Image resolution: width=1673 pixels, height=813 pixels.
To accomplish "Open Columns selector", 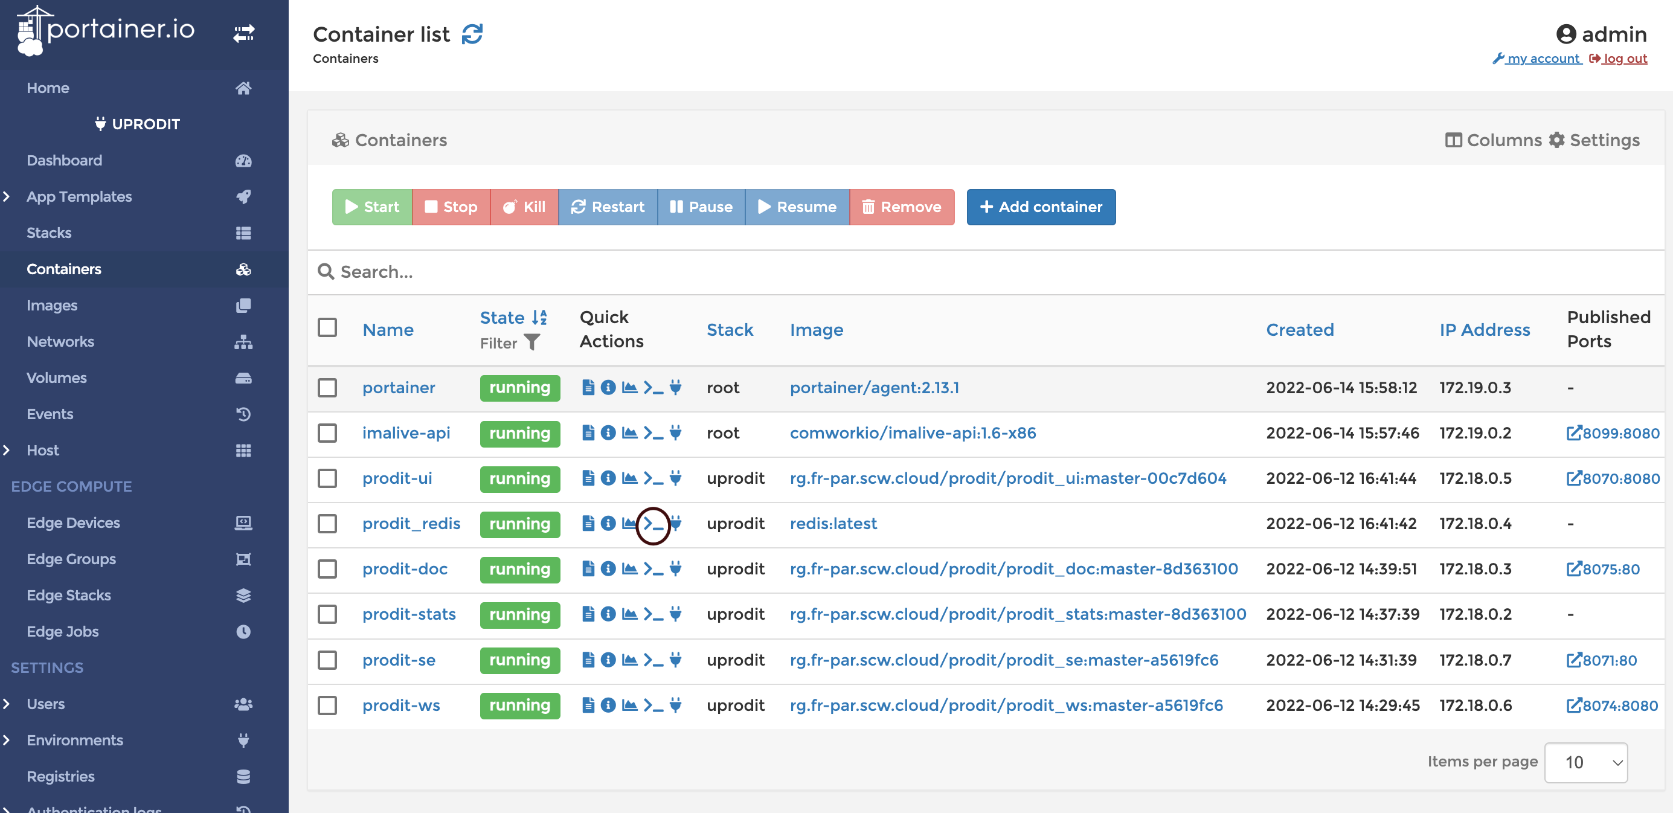I will 1493,140.
